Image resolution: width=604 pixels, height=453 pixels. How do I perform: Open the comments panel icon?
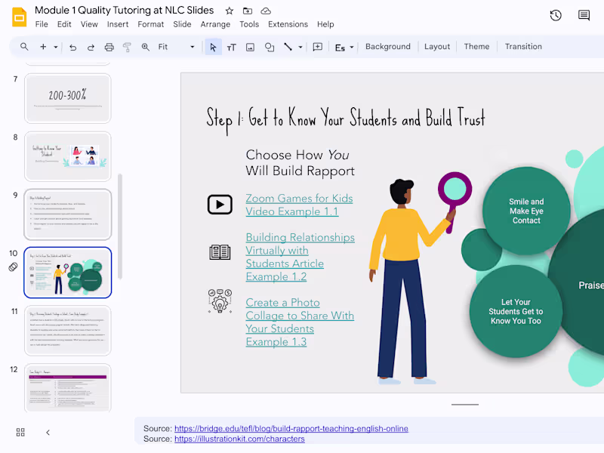point(584,15)
